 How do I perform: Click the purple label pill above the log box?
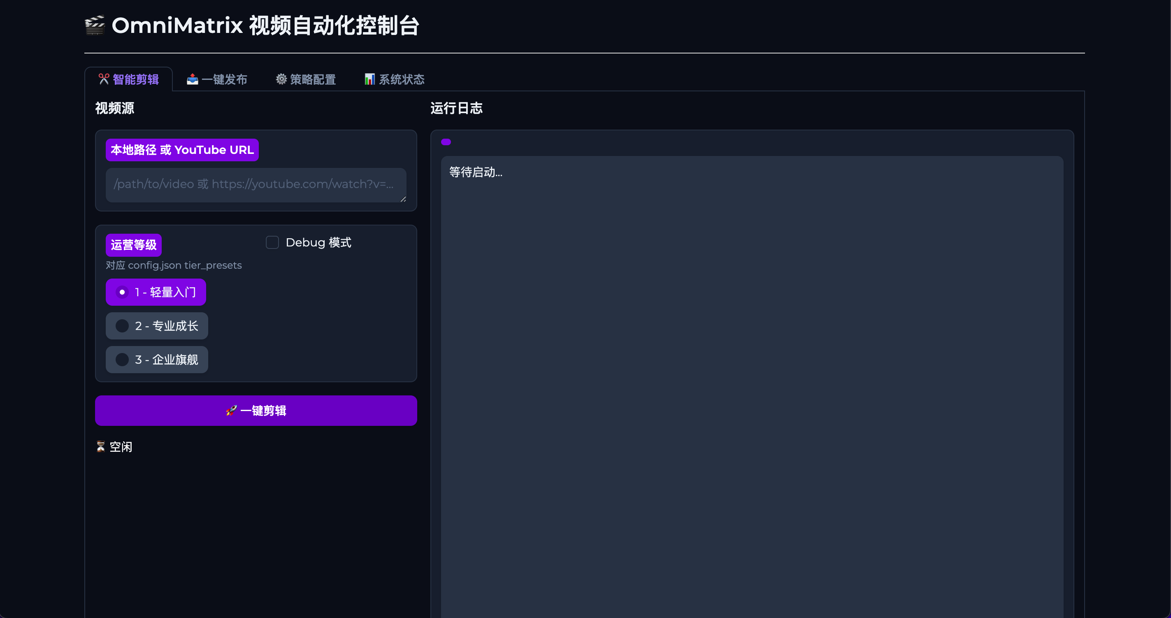point(446,142)
